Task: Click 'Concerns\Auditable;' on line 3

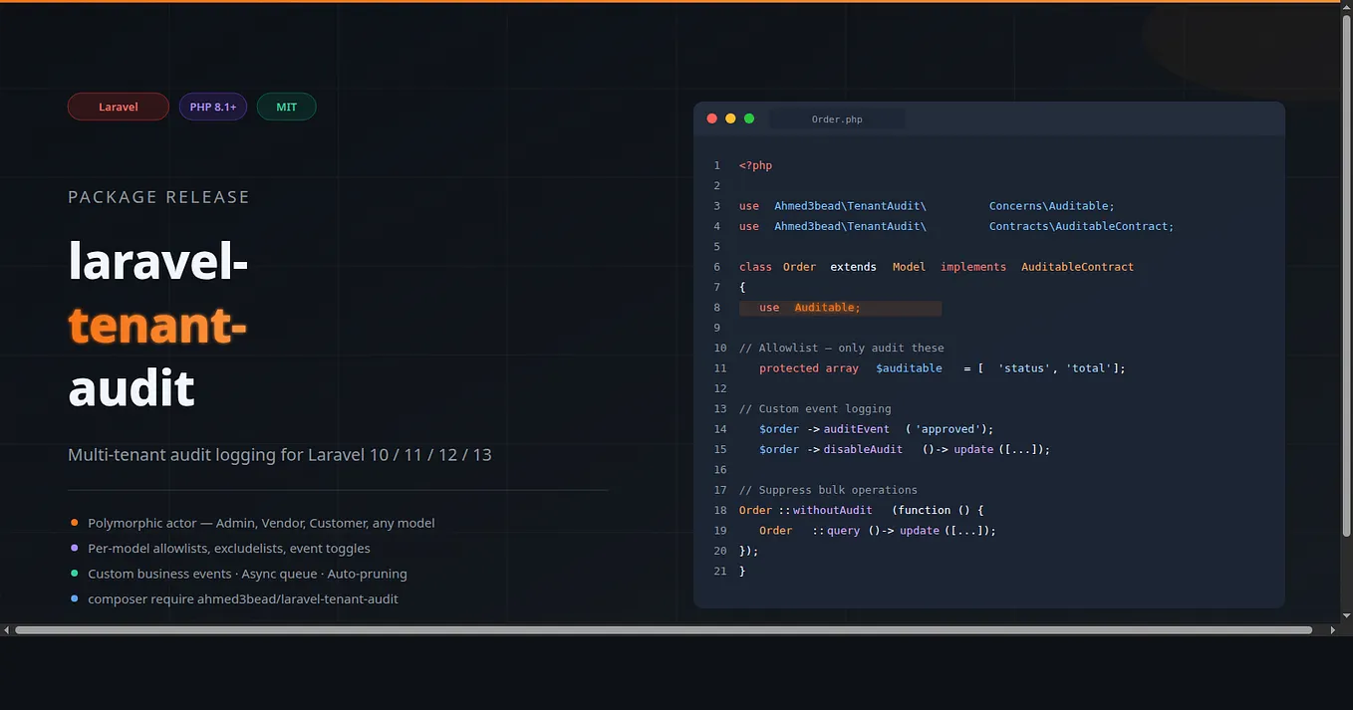Action: [1052, 206]
